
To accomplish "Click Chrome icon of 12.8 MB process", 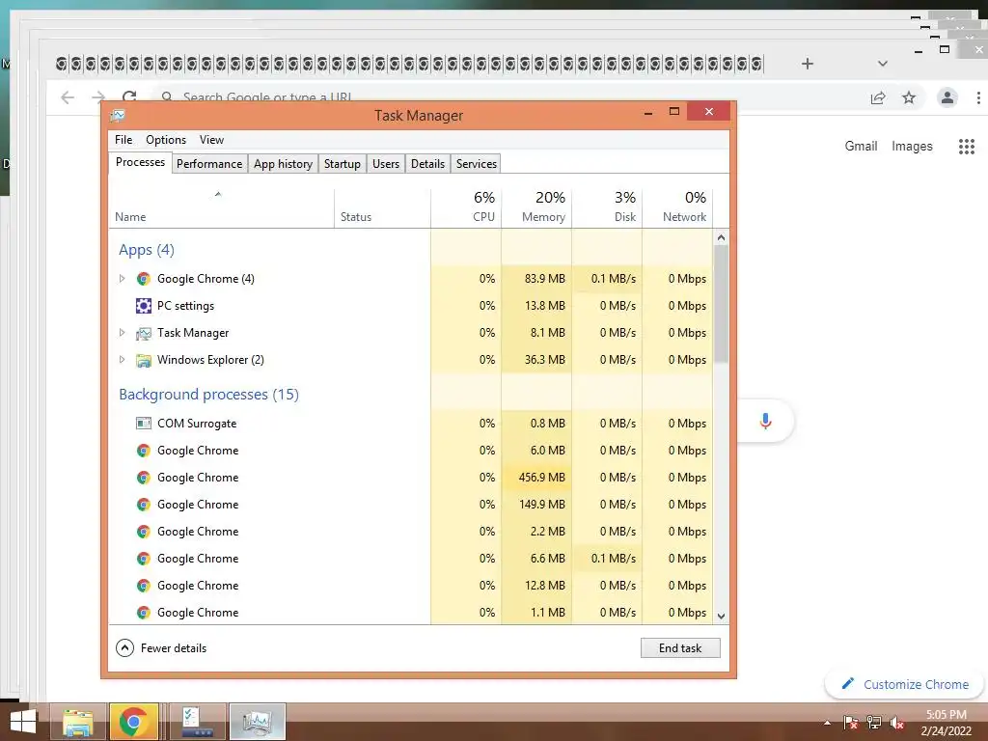I will [144, 586].
